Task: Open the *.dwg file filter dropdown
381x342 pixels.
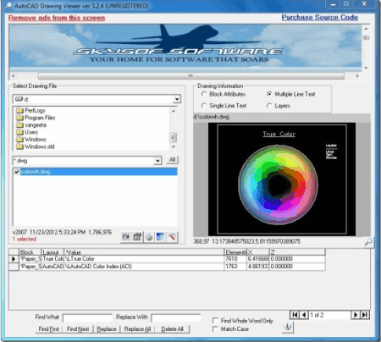Action: (157, 161)
